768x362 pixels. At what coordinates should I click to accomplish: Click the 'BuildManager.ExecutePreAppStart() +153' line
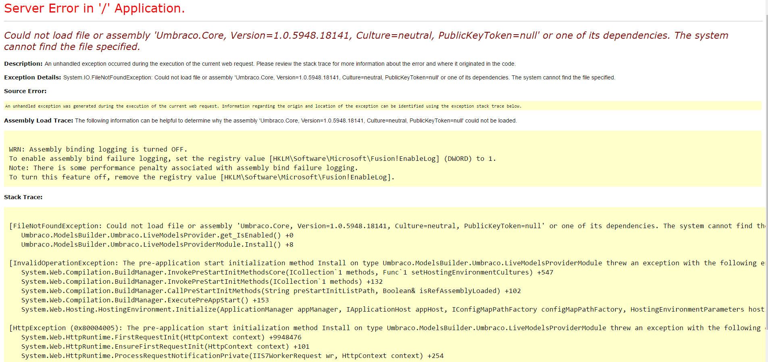145,300
